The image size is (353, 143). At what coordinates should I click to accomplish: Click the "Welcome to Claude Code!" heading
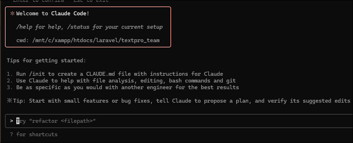[53, 14]
